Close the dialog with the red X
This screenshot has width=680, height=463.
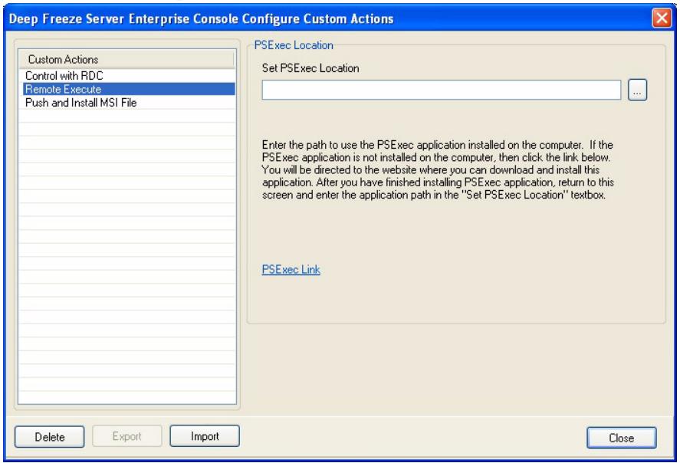point(662,18)
